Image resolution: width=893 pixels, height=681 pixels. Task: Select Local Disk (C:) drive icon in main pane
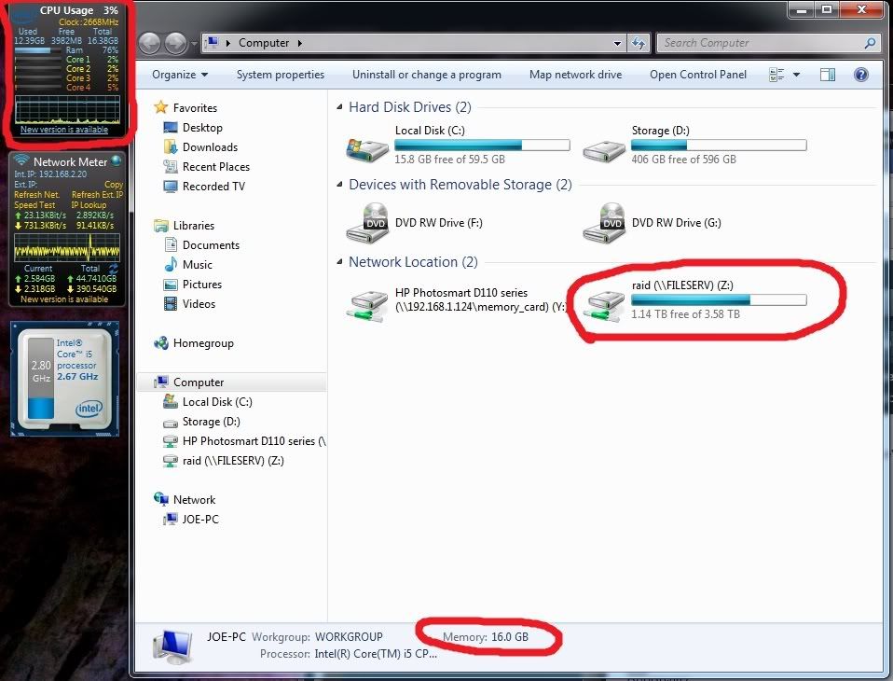367,149
